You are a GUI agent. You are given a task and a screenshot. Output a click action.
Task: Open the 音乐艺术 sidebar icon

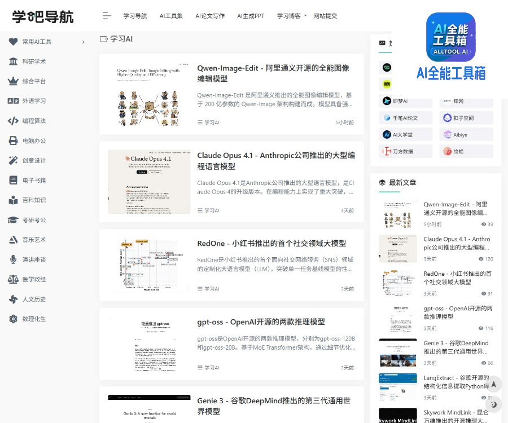point(14,240)
